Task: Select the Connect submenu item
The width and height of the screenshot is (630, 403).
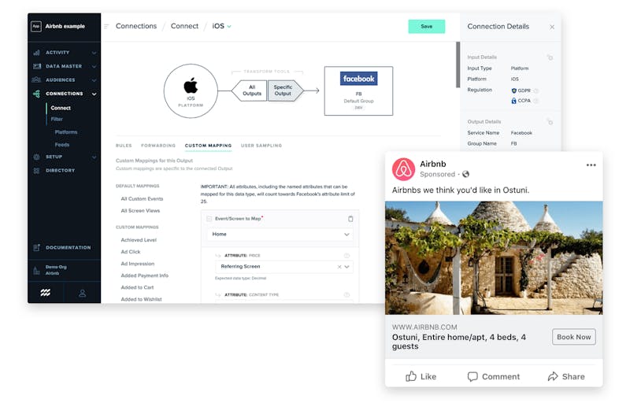Action: point(61,108)
